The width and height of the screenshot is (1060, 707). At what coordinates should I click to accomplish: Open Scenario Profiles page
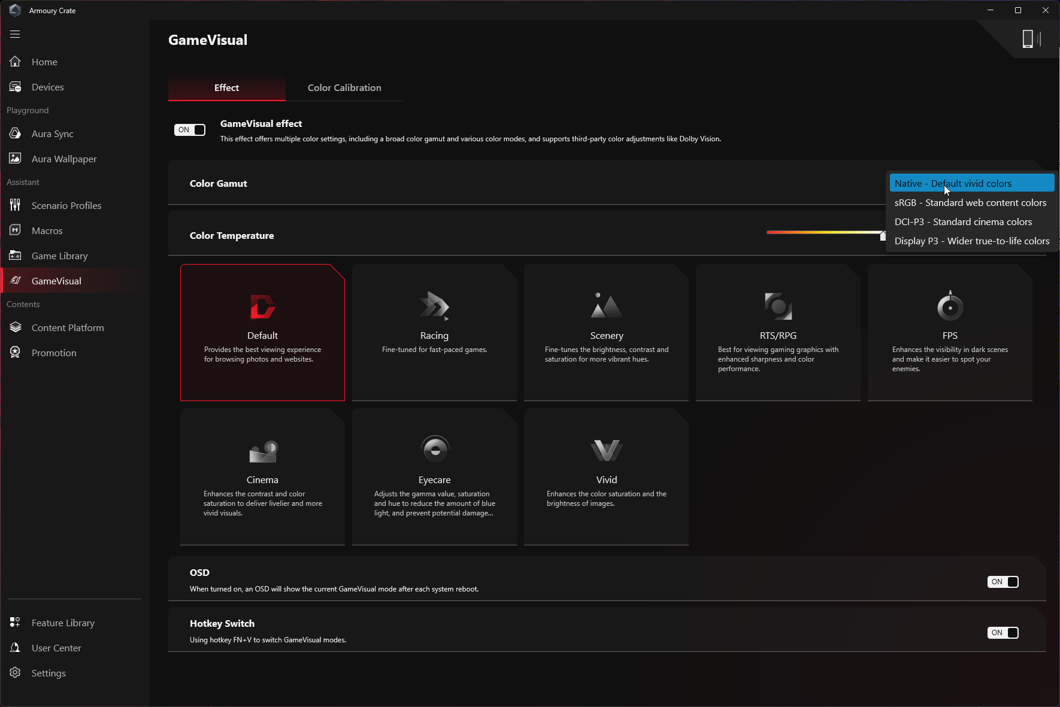(74, 205)
